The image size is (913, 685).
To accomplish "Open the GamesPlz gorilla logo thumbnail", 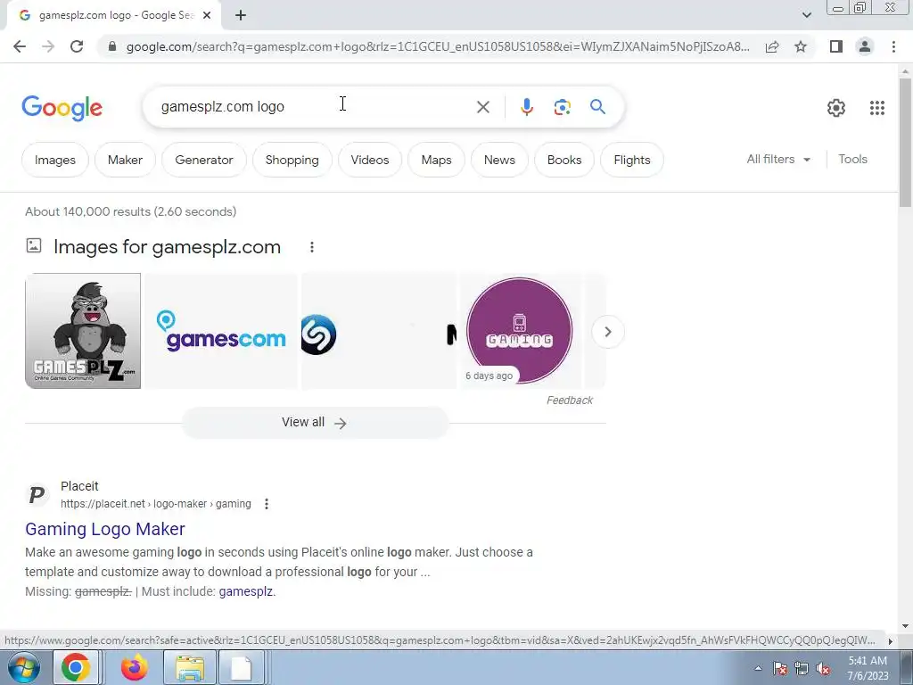I will tap(83, 330).
